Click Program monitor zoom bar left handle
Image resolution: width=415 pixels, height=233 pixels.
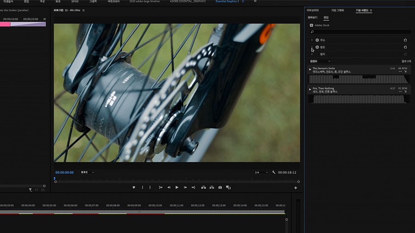point(55,182)
